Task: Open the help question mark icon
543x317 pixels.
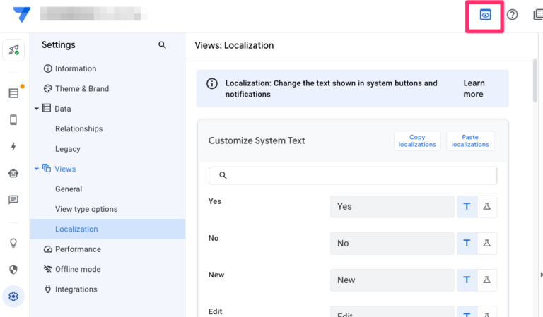Action: (x=513, y=15)
